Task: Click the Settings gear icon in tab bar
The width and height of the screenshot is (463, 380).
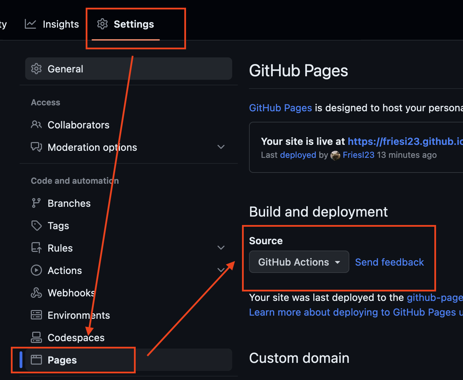Action: point(102,24)
